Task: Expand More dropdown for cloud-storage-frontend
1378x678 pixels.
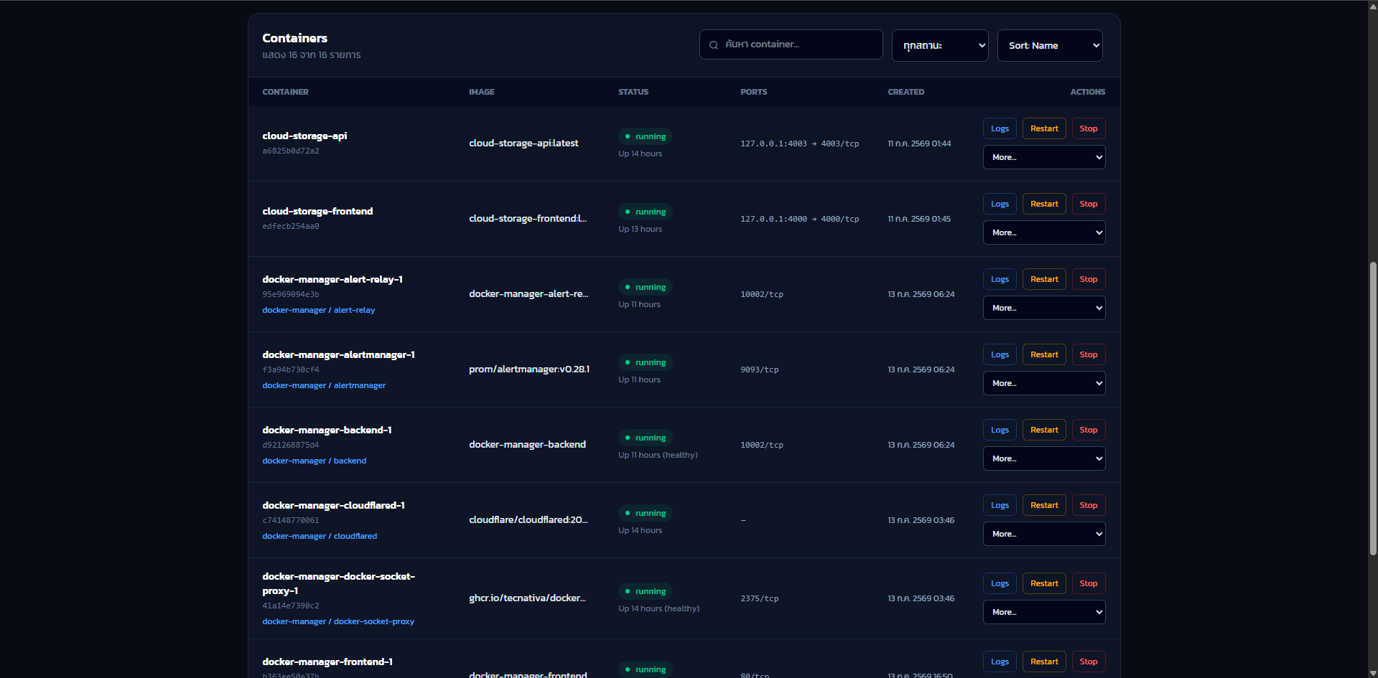Action: point(1044,232)
